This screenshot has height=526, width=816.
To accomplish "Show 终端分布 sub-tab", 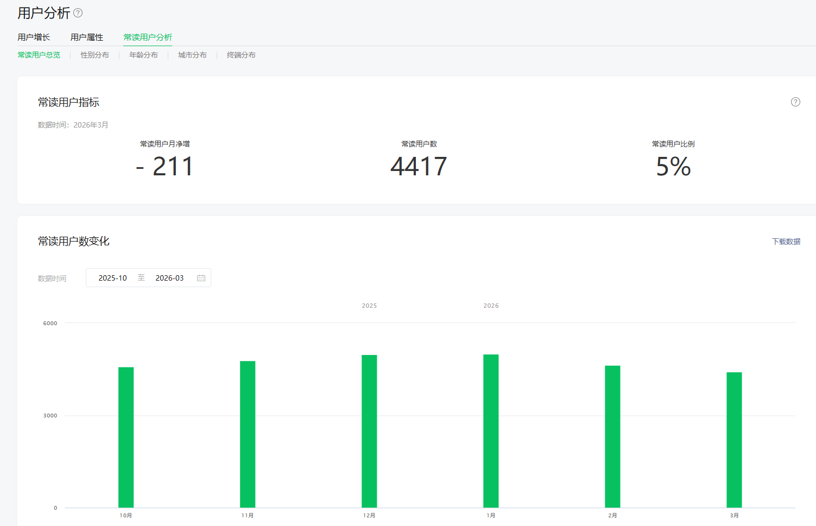I will click(241, 55).
